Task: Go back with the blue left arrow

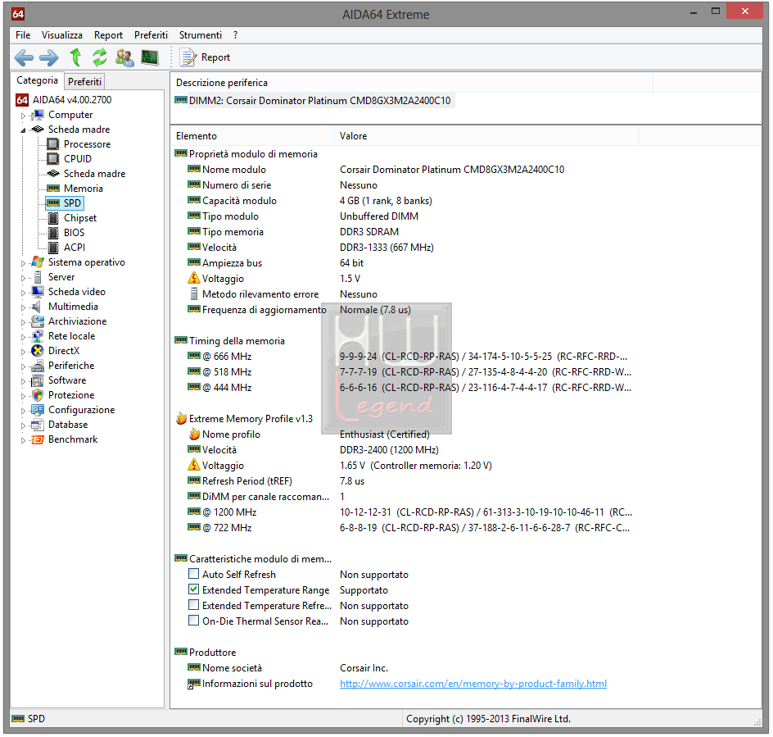Action: point(24,57)
